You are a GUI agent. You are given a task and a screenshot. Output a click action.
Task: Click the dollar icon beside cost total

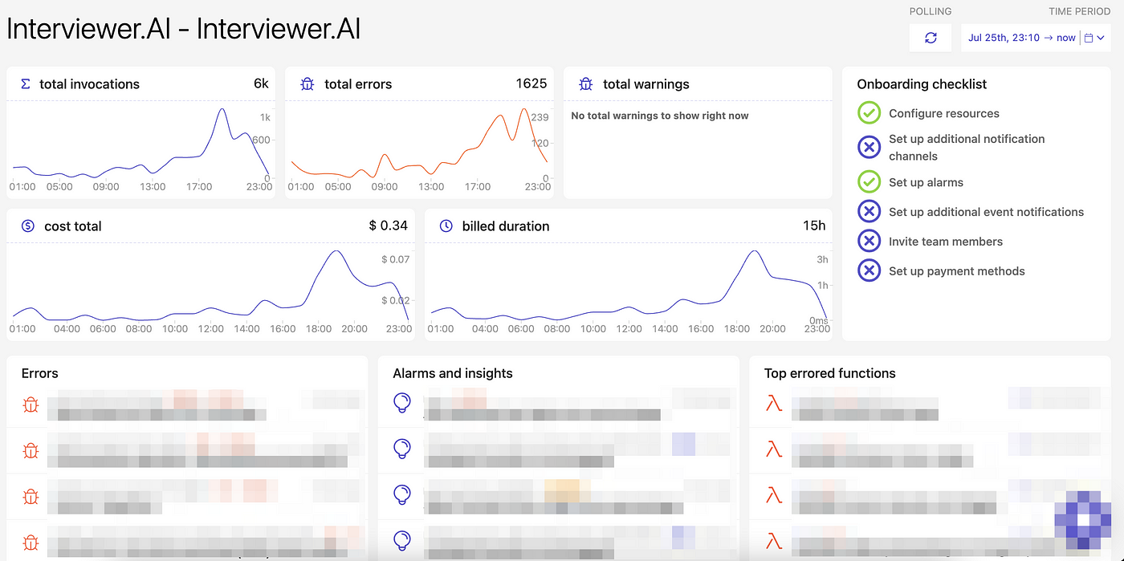(28, 226)
